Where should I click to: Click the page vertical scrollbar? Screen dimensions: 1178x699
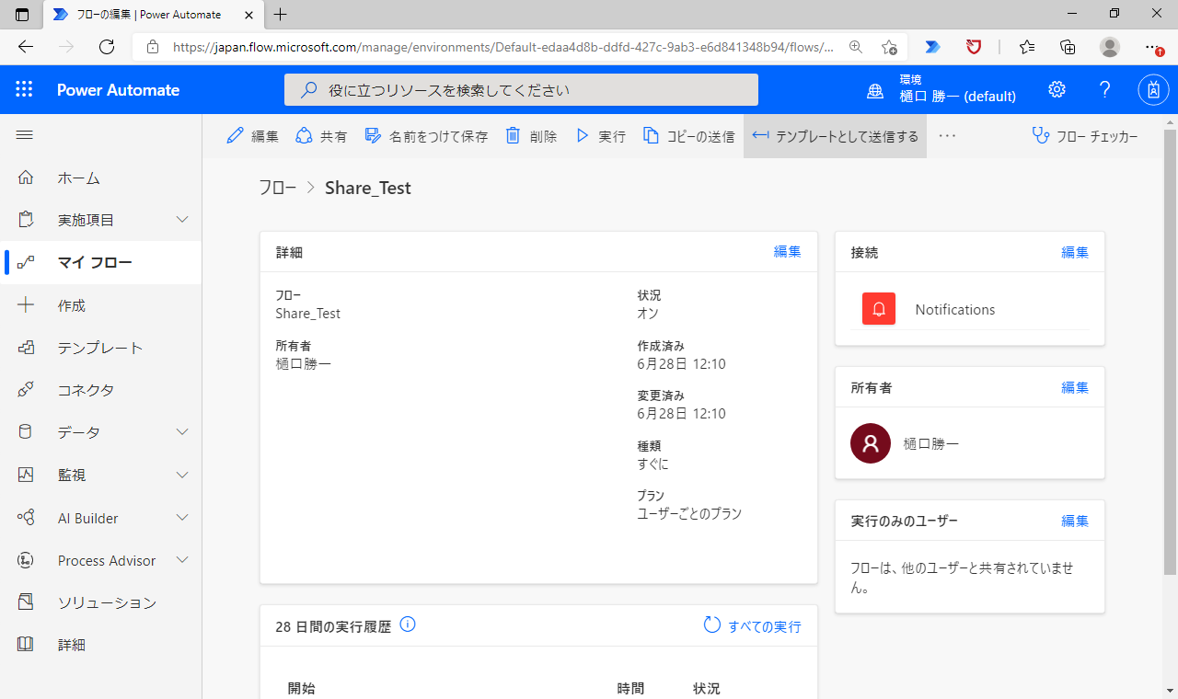click(x=1170, y=352)
